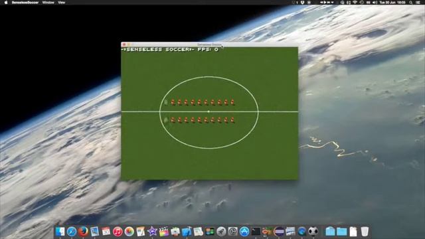The width and height of the screenshot is (425, 239).
Task: Open the SenselessSoccer application menu
Action: click(25, 3)
